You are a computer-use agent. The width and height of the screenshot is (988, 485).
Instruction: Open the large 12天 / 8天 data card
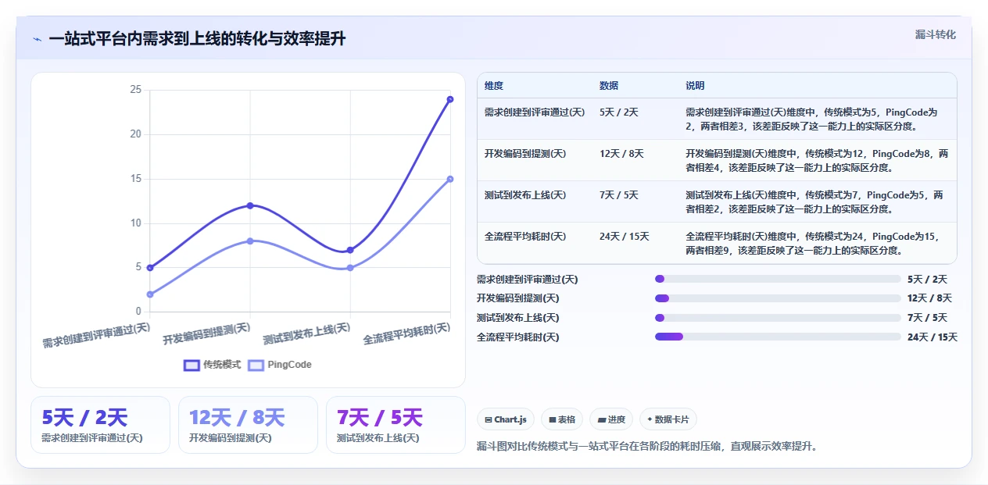(x=248, y=425)
